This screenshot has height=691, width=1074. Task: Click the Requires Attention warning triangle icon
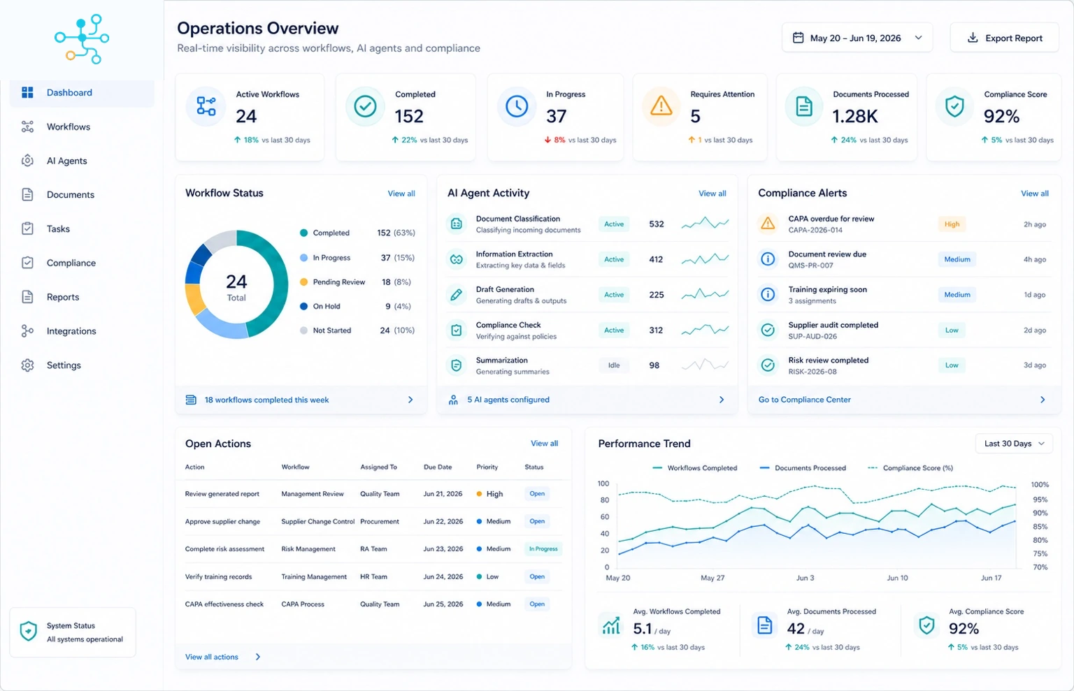pos(661,106)
